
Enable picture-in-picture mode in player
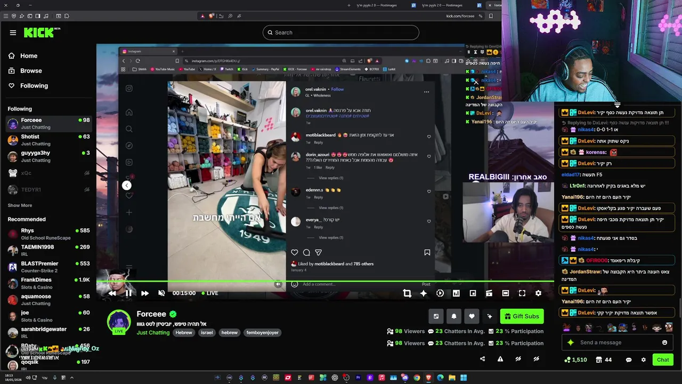click(473, 293)
